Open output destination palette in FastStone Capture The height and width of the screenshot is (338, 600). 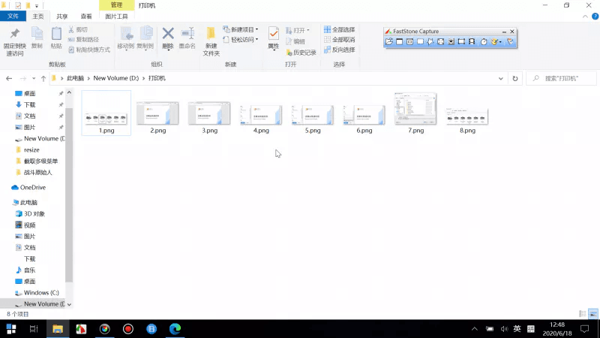[494, 41]
